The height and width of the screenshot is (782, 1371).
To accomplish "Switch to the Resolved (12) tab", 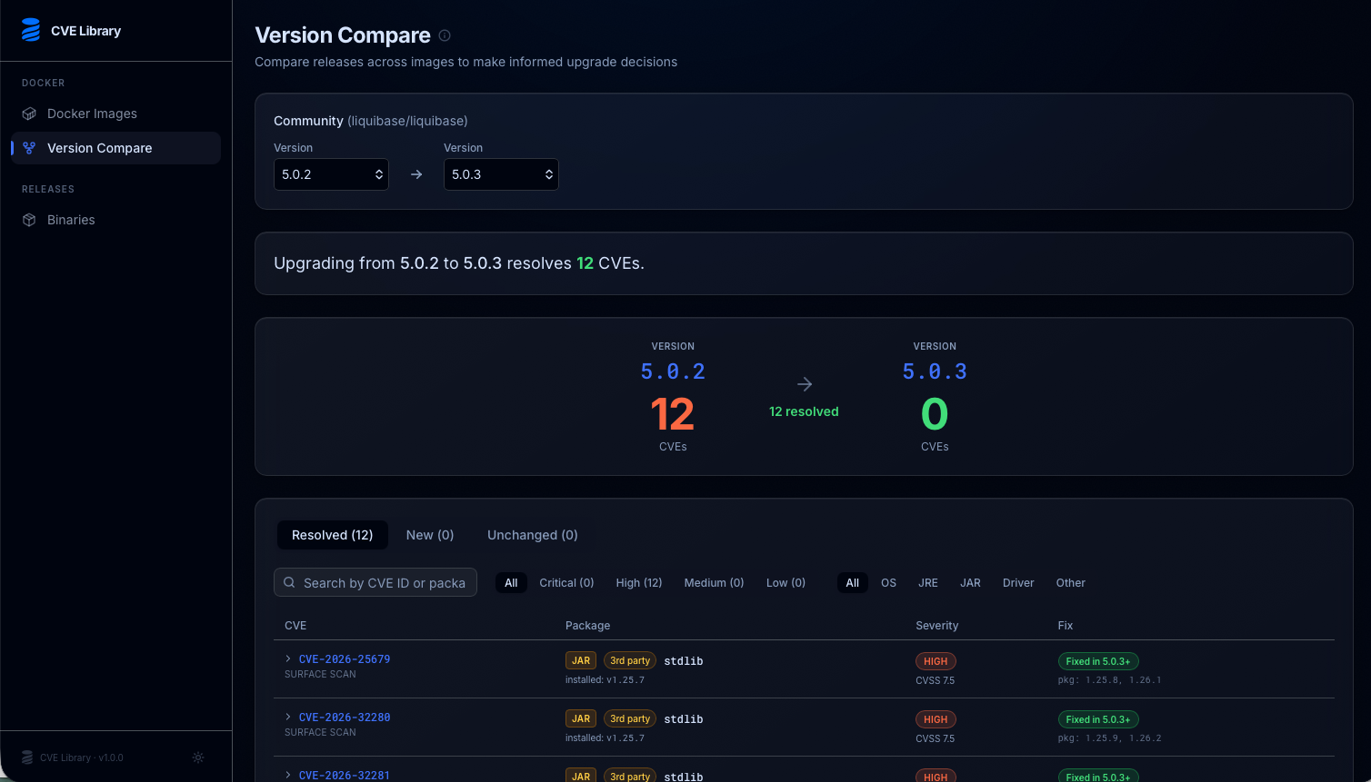I will (x=332, y=535).
